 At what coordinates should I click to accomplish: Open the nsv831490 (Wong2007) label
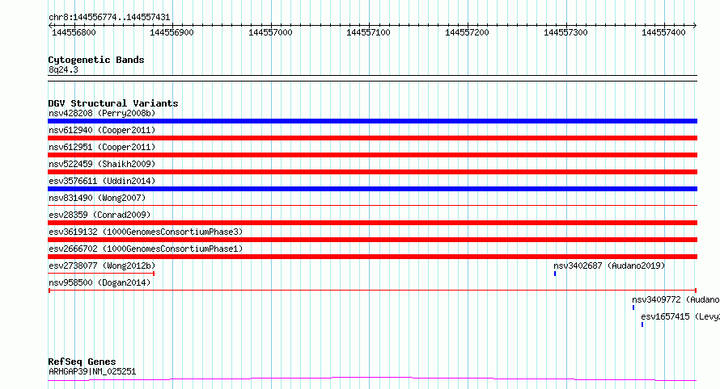click(x=97, y=198)
